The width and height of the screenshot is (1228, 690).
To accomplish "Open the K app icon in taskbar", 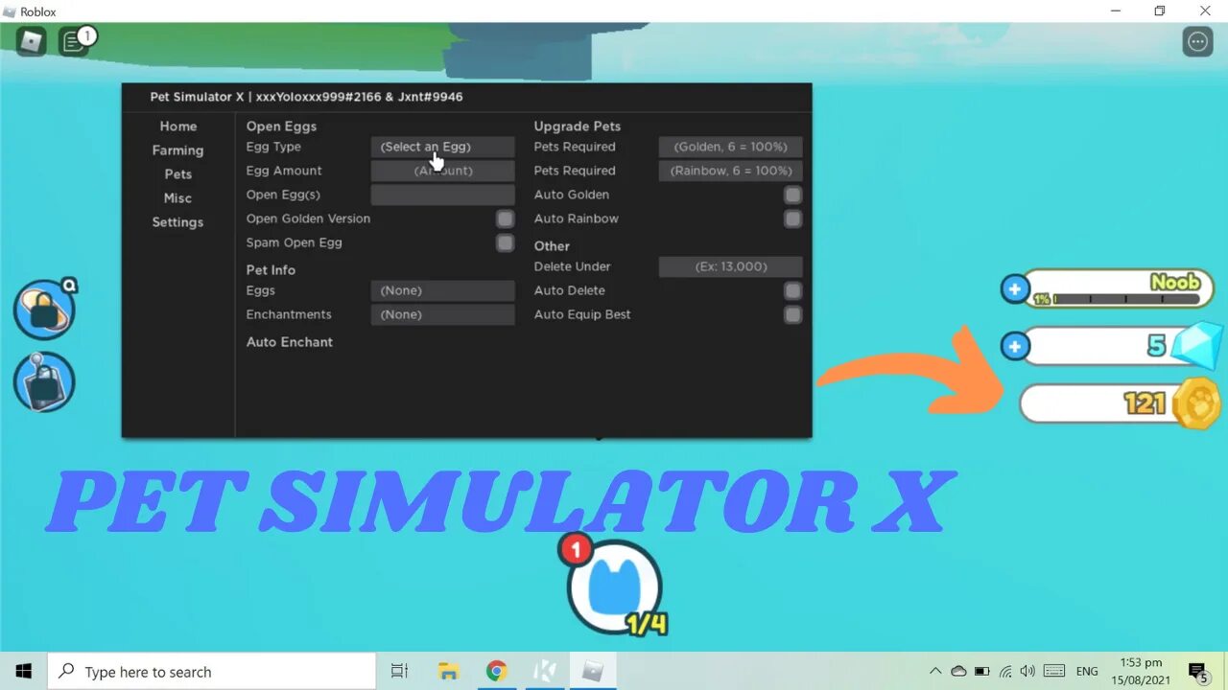I will coord(544,671).
